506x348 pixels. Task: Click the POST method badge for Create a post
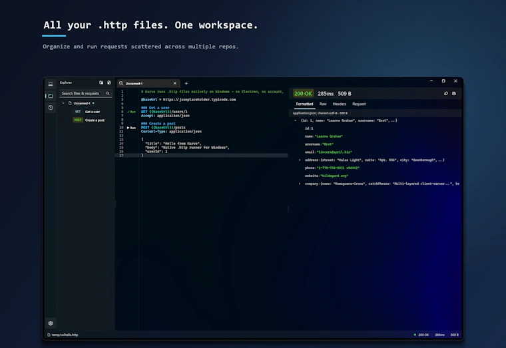(x=78, y=120)
